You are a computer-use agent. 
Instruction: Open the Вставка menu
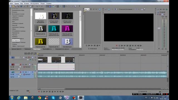point(27,4)
